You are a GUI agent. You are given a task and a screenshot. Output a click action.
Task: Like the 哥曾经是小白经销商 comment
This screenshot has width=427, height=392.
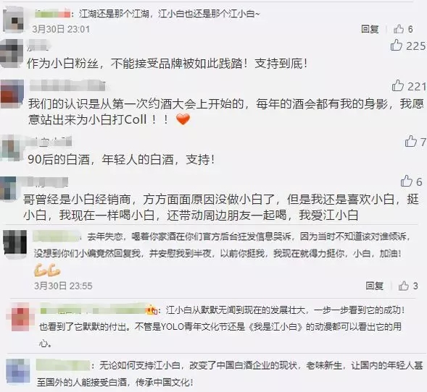click(407, 181)
